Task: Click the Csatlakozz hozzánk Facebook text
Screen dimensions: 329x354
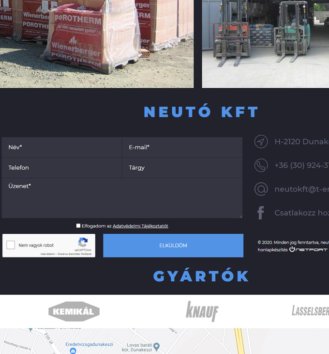Action: pyautogui.click(x=302, y=213)
